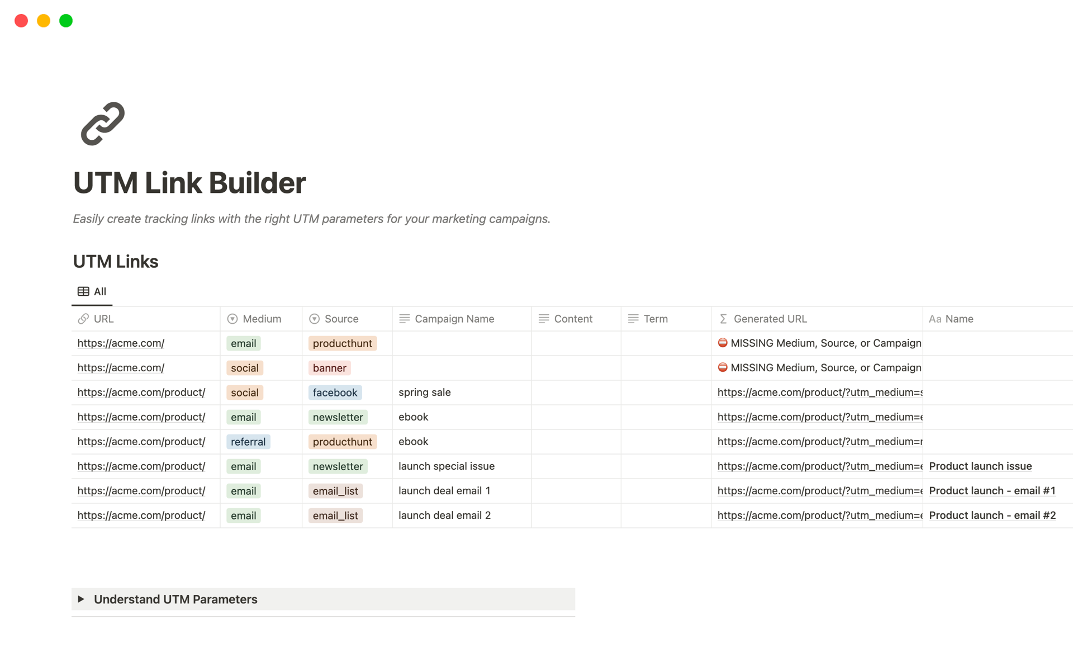Switch to the All table view

click(x=99, y=291)
